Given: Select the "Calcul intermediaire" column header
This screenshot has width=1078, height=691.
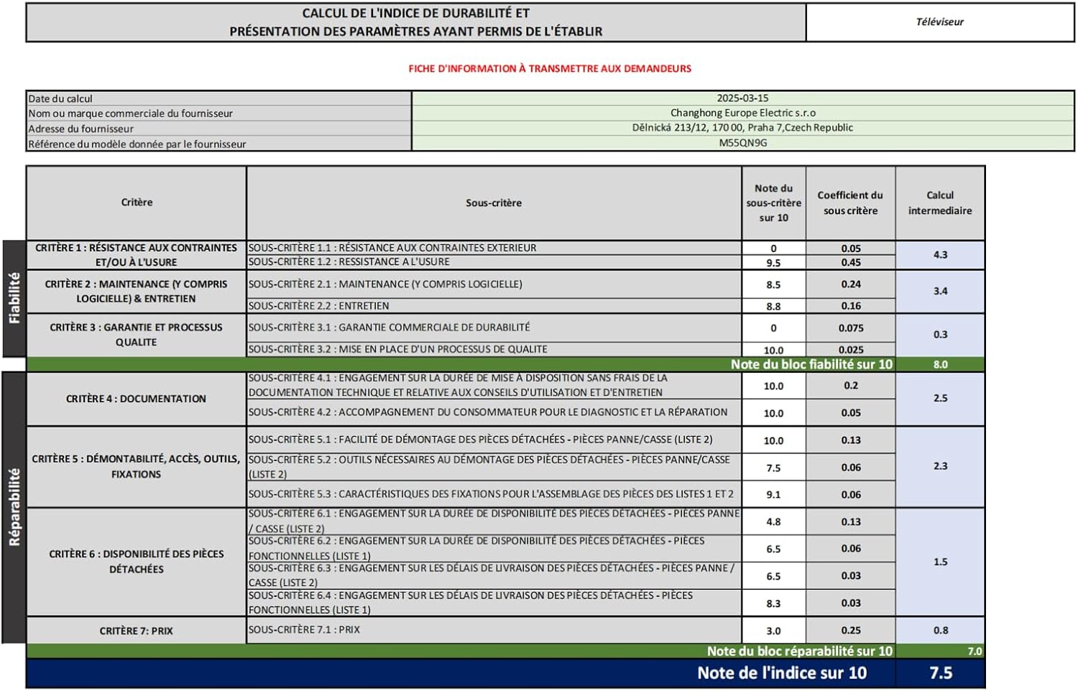Looking at the screenshot, I should click(939, 203).
